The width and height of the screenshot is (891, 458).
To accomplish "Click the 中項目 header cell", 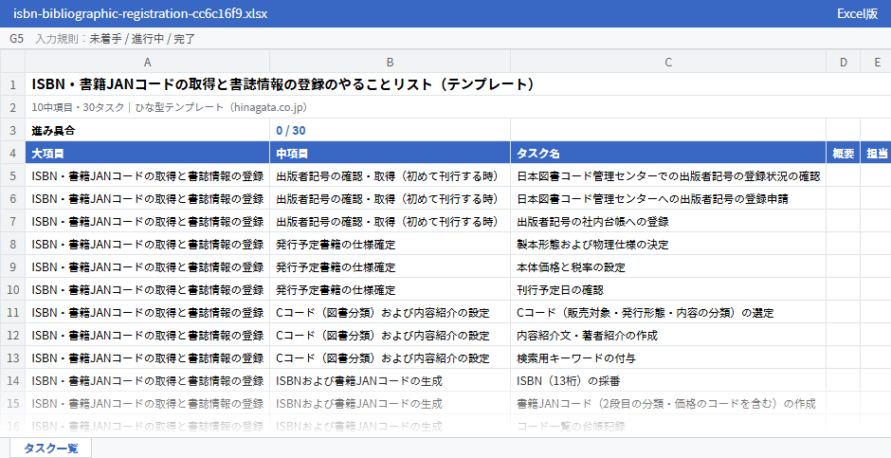I will (x=390, y=153).
